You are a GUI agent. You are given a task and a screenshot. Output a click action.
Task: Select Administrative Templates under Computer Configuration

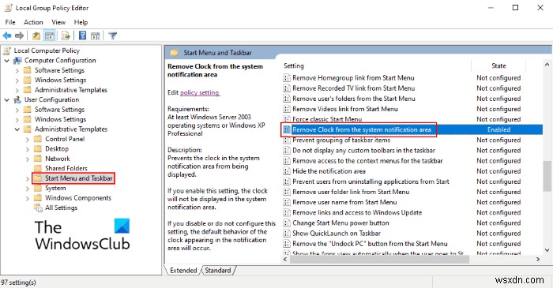[71, 90]
